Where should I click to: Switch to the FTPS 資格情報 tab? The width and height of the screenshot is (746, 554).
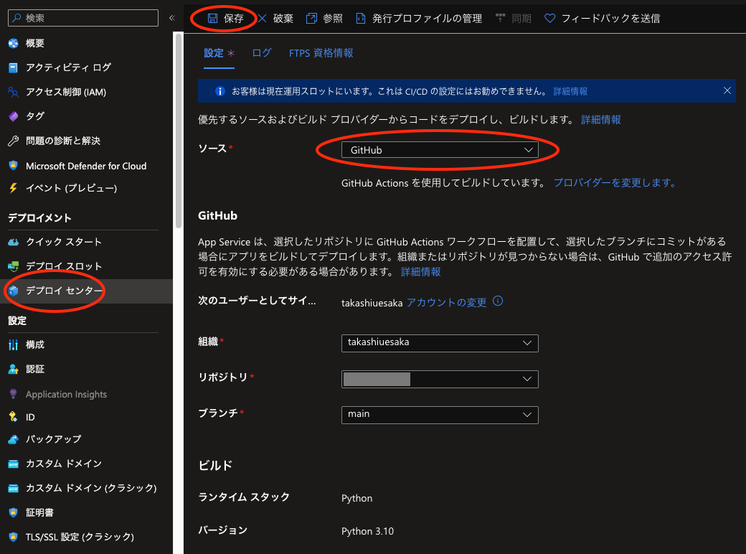[x=320, y=52]
